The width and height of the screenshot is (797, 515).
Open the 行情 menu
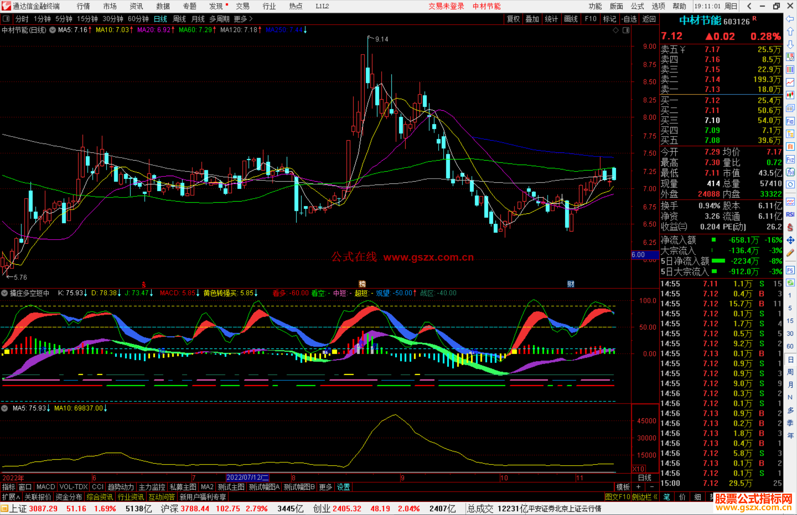(x=83, y=6)
